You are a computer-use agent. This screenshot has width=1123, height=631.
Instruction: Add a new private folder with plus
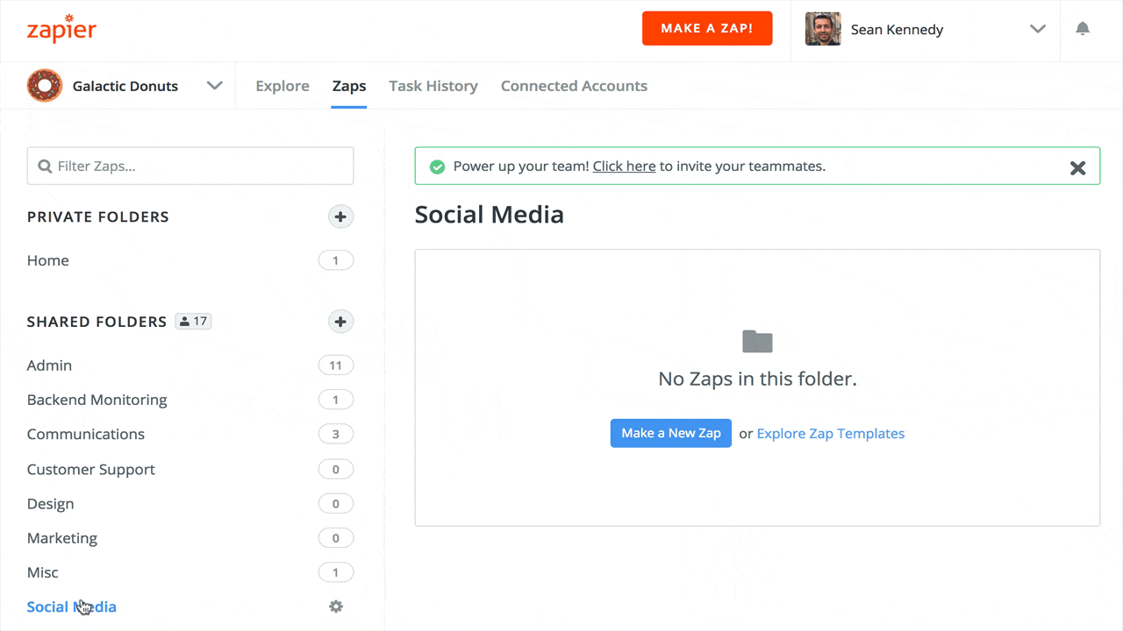(x=340, y=216)
